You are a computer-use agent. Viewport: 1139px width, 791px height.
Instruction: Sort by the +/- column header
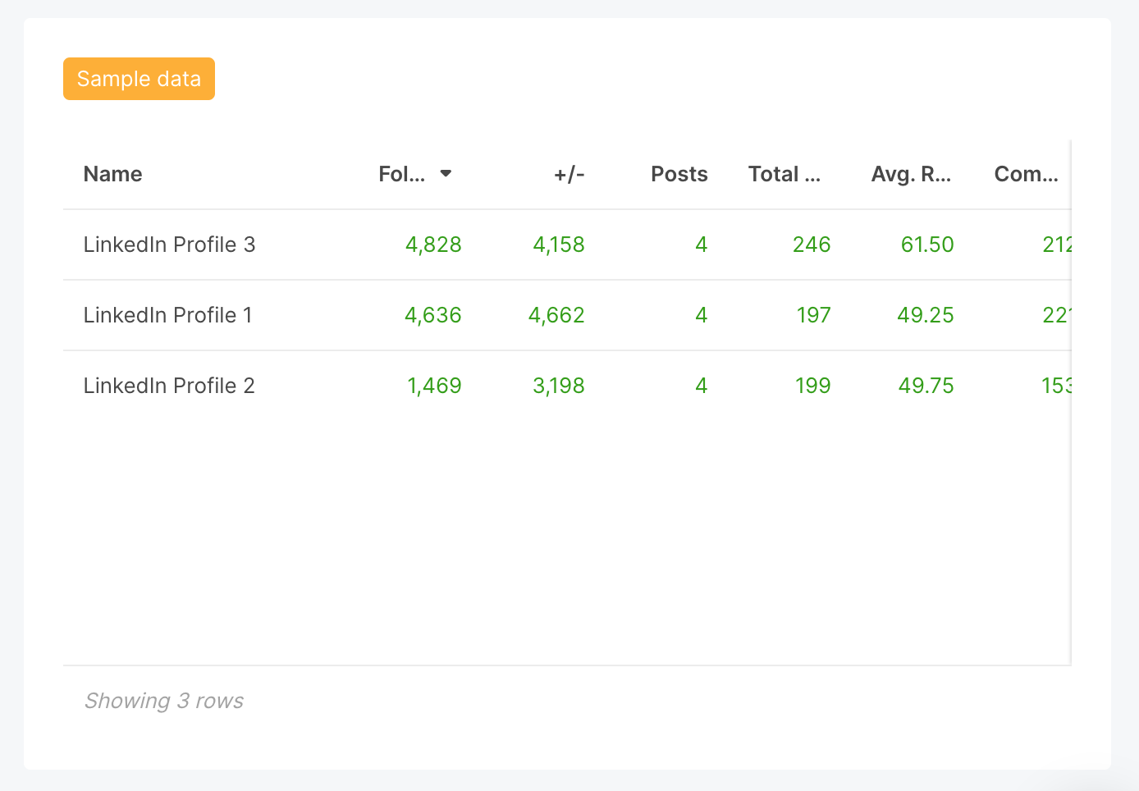(x=569, y=173)
